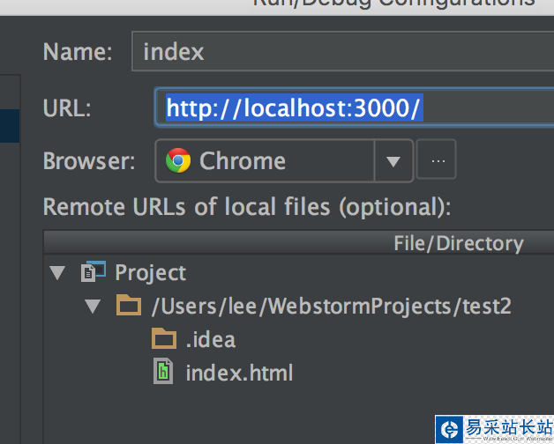
Task: Click the highlighted configuration in left sidebar
Action: (9, 125)
